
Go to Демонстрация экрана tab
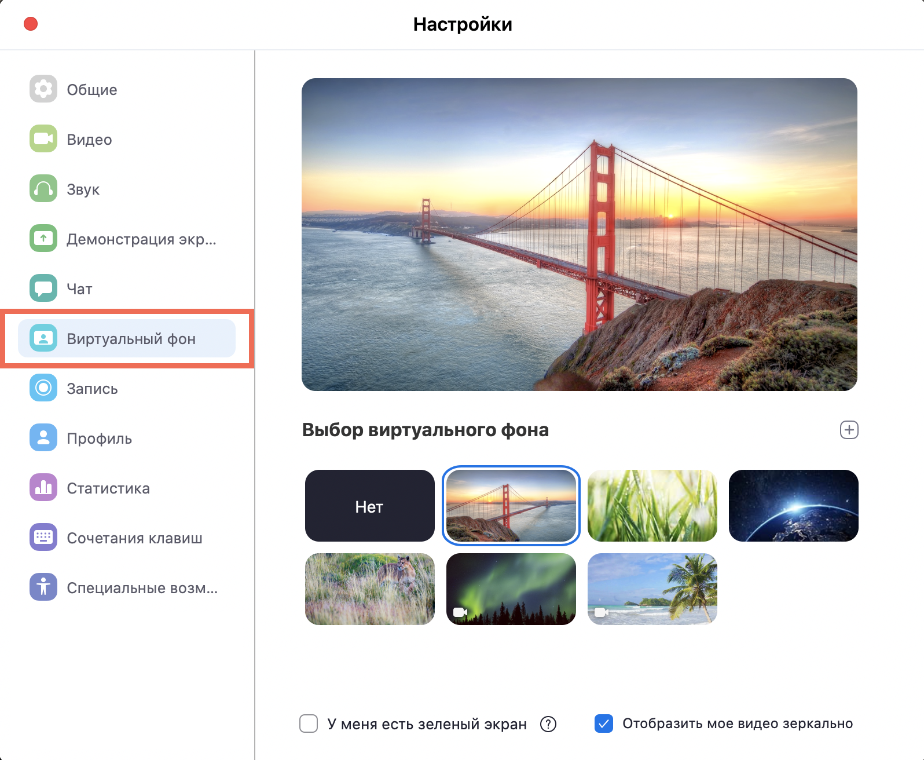tap(141, 239)
